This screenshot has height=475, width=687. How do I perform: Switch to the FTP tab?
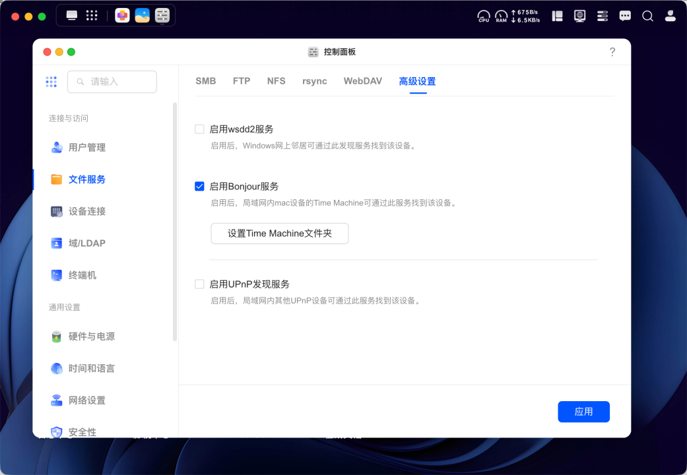pyautogui.click(x=242, y=81)
